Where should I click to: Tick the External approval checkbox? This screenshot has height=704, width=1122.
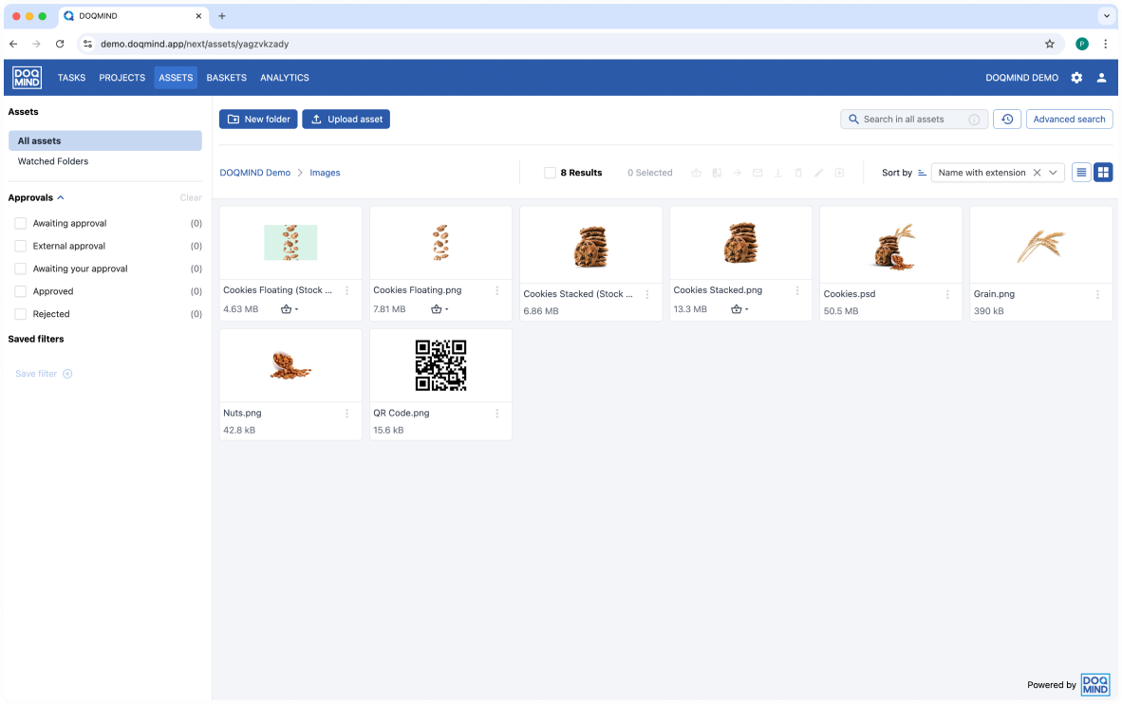[21, 246]
